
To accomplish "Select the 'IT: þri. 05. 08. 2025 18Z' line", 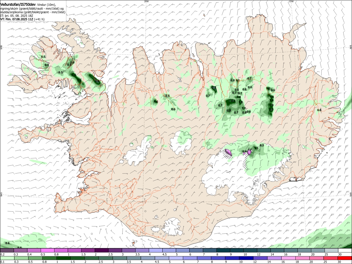I will pyautogui.click(x=16, y=16).
